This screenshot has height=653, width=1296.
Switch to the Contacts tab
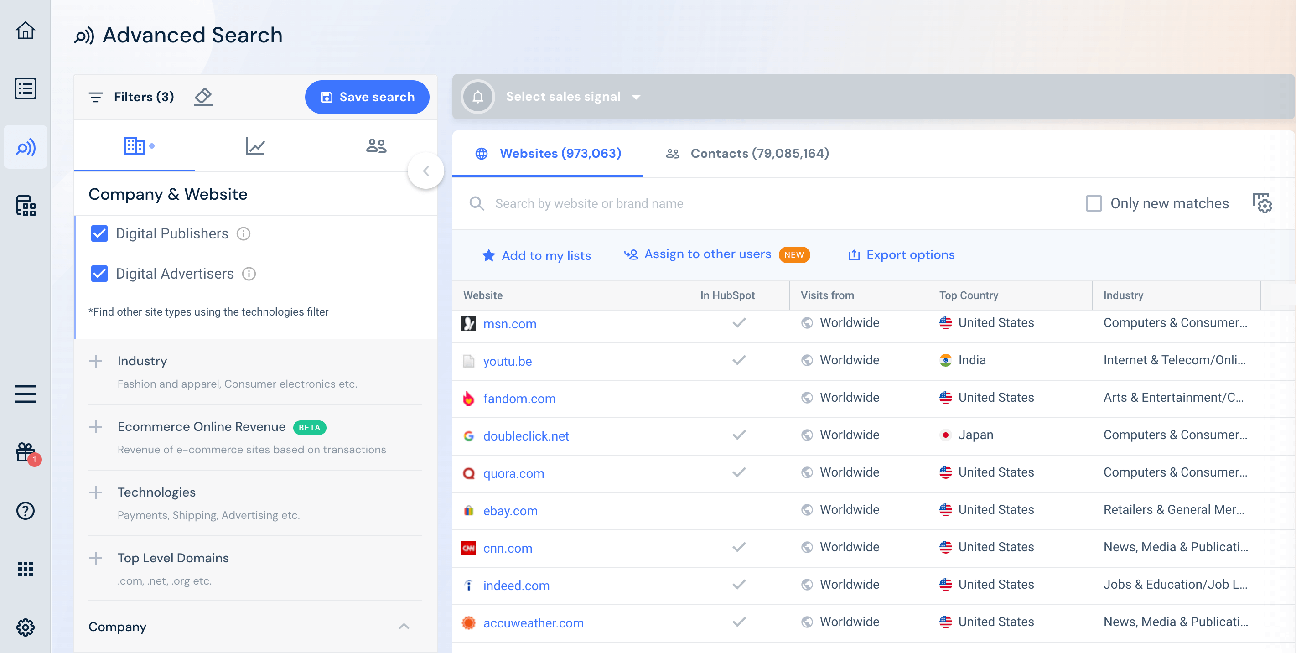click(747, 153)
